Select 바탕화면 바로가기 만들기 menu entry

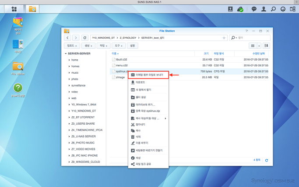pyautogui.click(x=148, y=151)
